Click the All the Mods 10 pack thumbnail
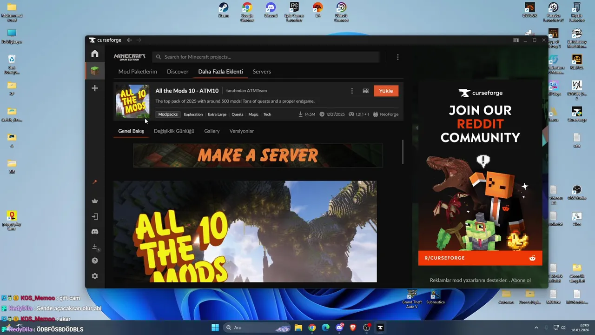The image size is (595, 335). (132, 101)
